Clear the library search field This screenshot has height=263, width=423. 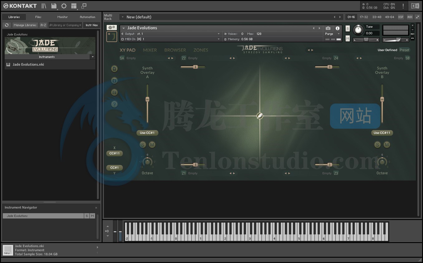click(x=80, y=25)
